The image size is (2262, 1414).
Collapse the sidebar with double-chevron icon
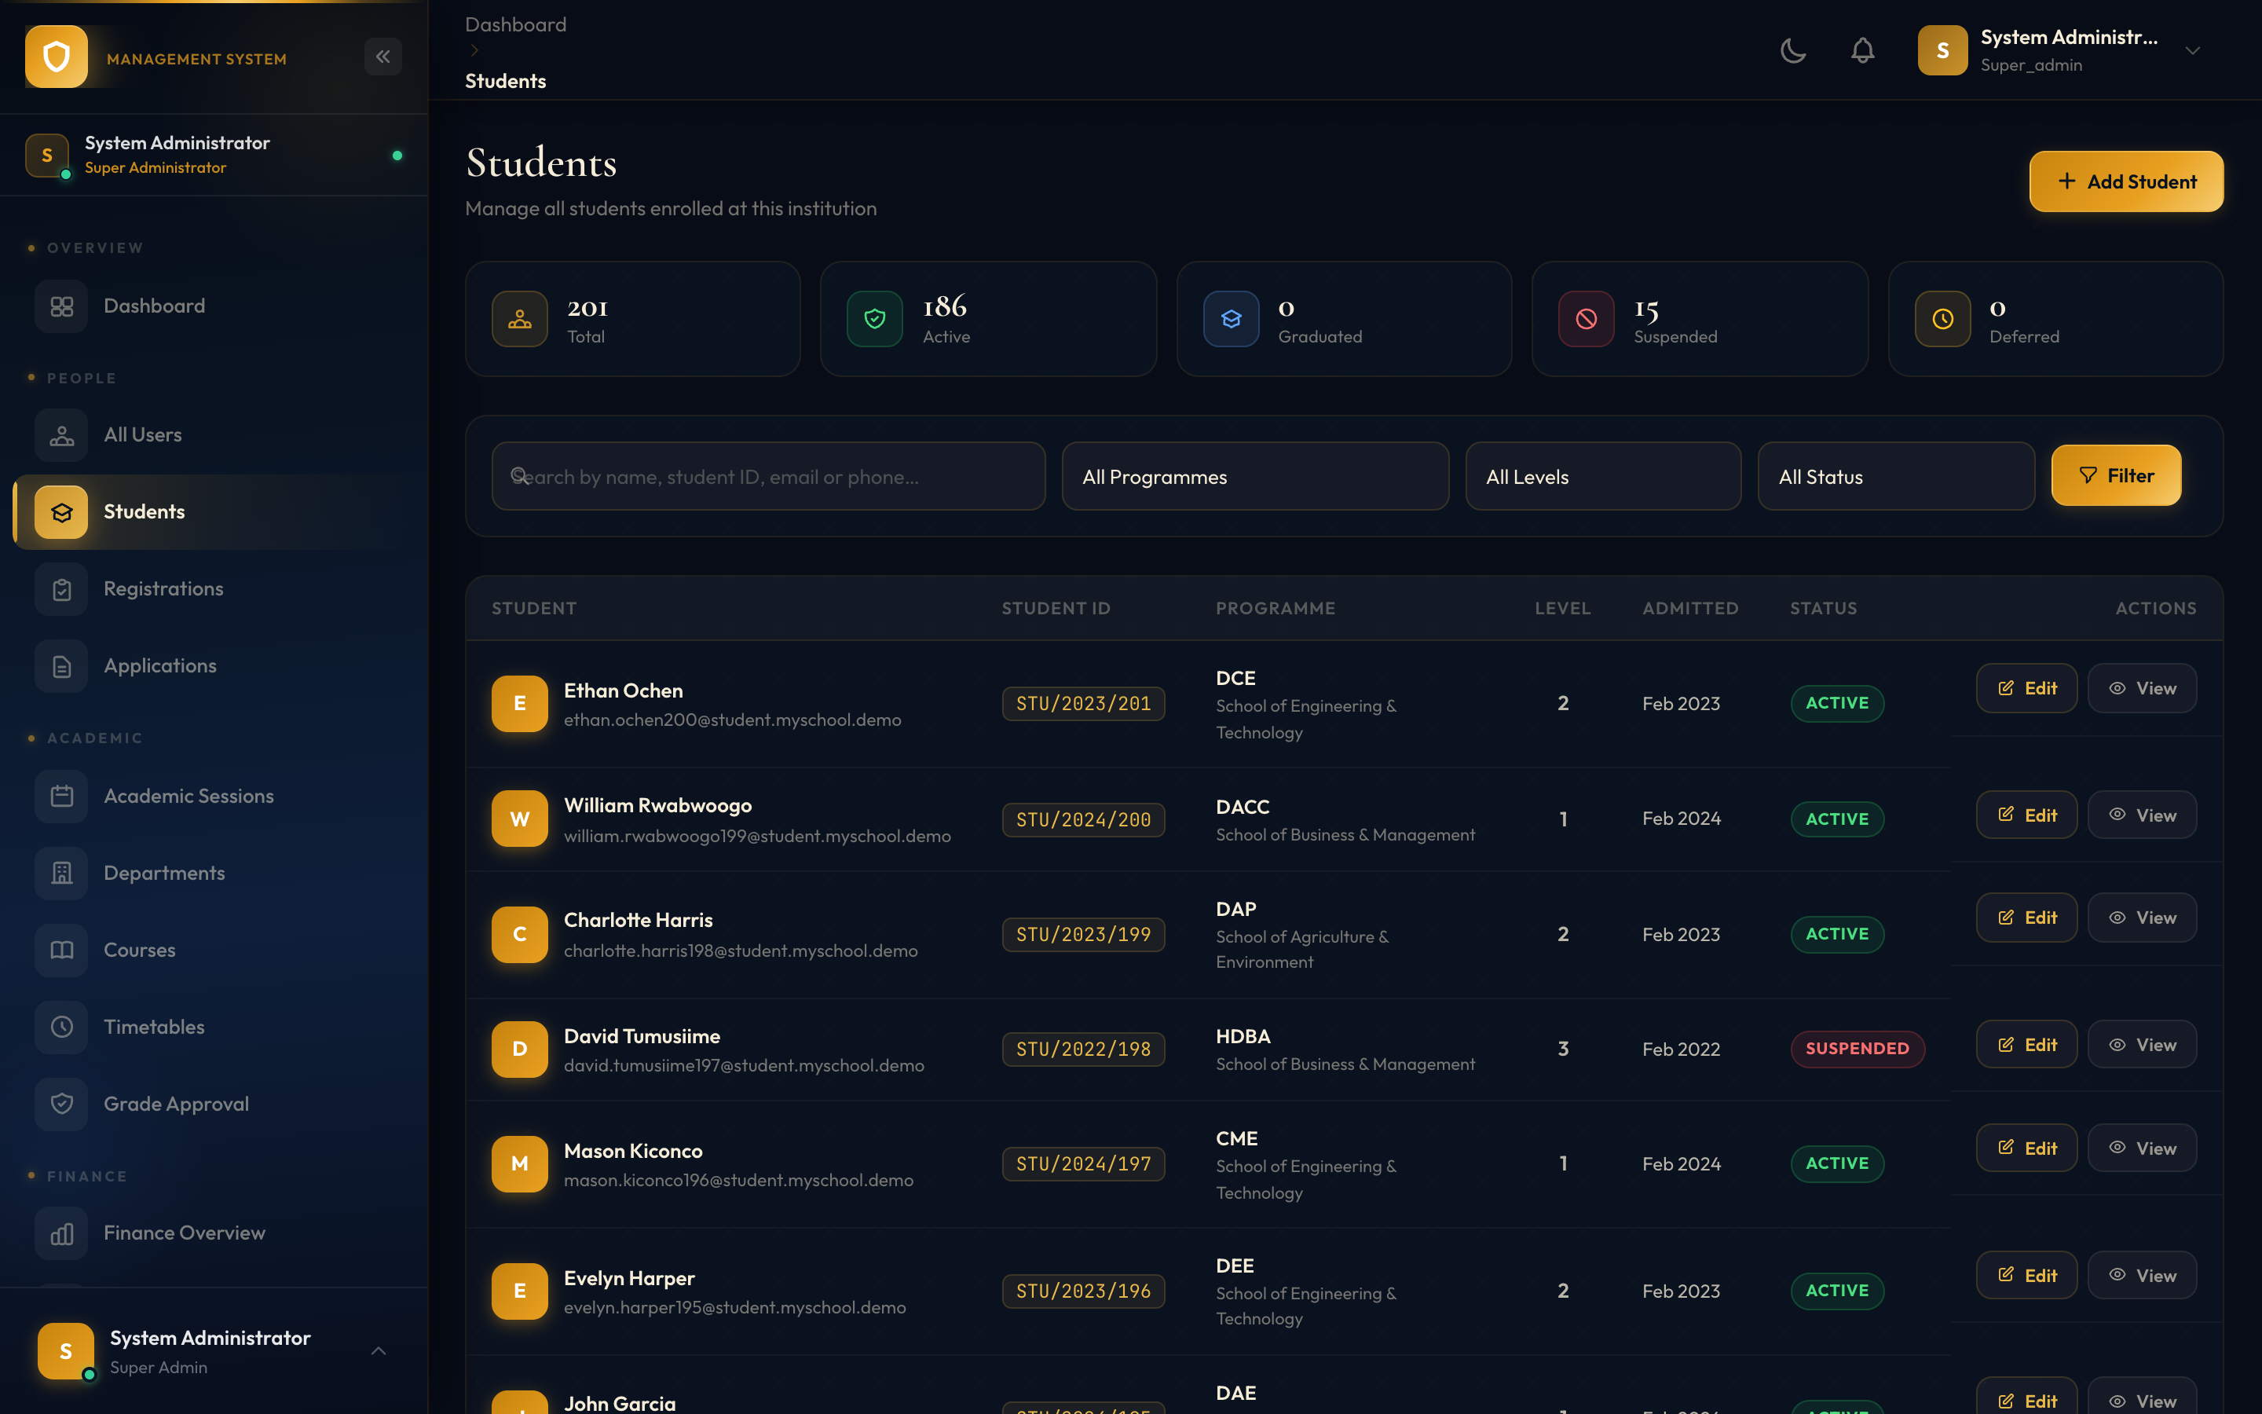(383, 57)
